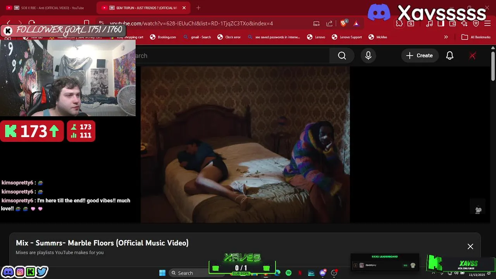Viewport: 496px width, 279px height.
Task: Close the Mix playlist panel
Action: coord(470,246)
